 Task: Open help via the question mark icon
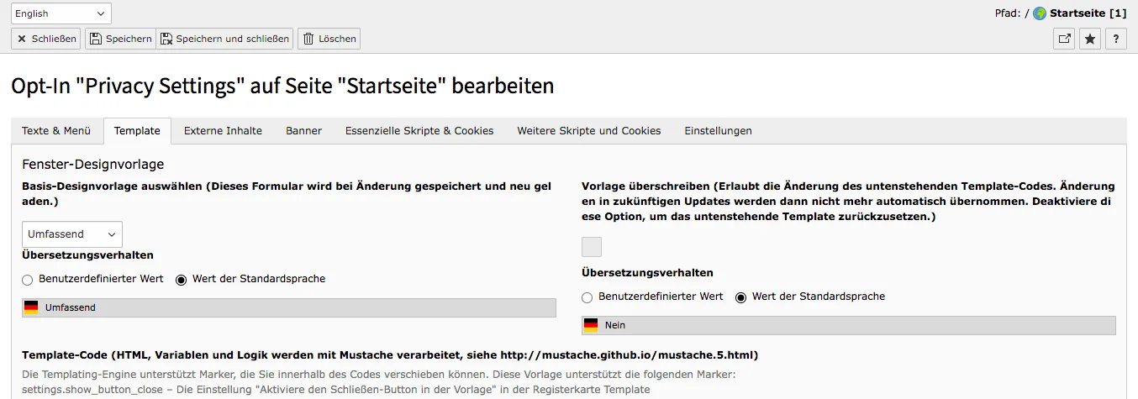click(1115, 39)
